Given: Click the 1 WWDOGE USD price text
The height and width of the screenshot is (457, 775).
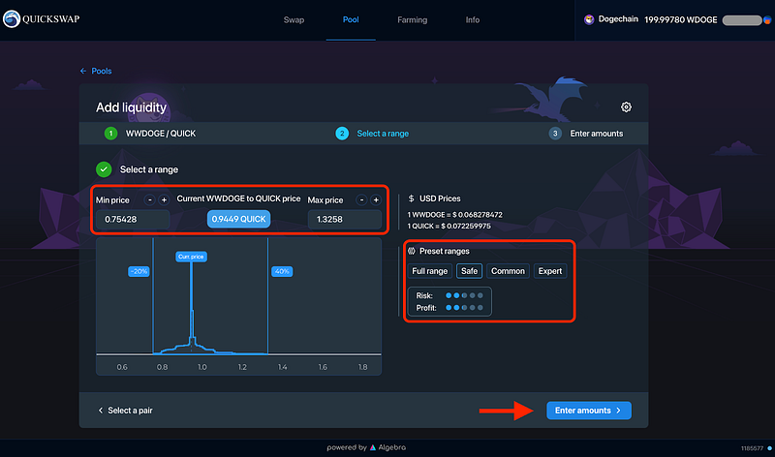Looking at the screenshot, I should 454,215.
